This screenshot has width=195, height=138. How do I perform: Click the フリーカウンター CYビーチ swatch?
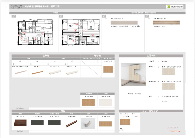pos(125,122)
